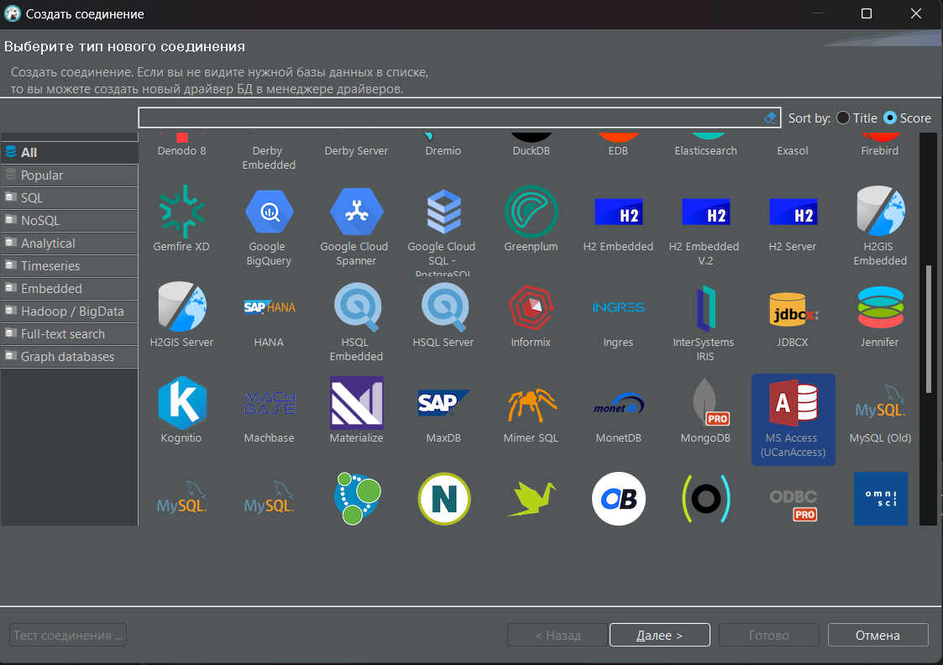This screenshot has width=943, height=665.
Task: Click the Готово button
Action: coord(769,635)
